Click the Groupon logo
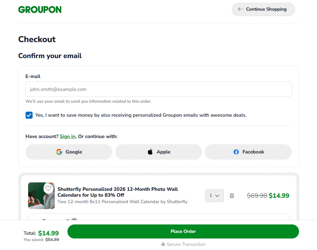Image resolution: width=317 pixels, height=250 pixels. (40, 10)
